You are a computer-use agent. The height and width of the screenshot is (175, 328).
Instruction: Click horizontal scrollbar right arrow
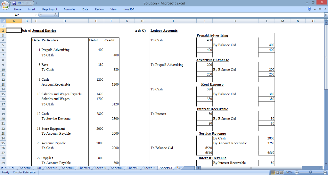tap(320, 168)
